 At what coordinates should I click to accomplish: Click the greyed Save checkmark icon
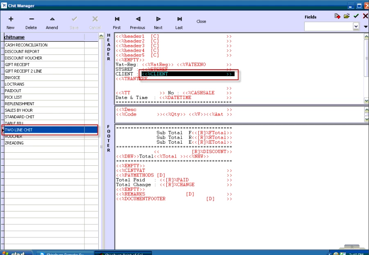(75, 19)
